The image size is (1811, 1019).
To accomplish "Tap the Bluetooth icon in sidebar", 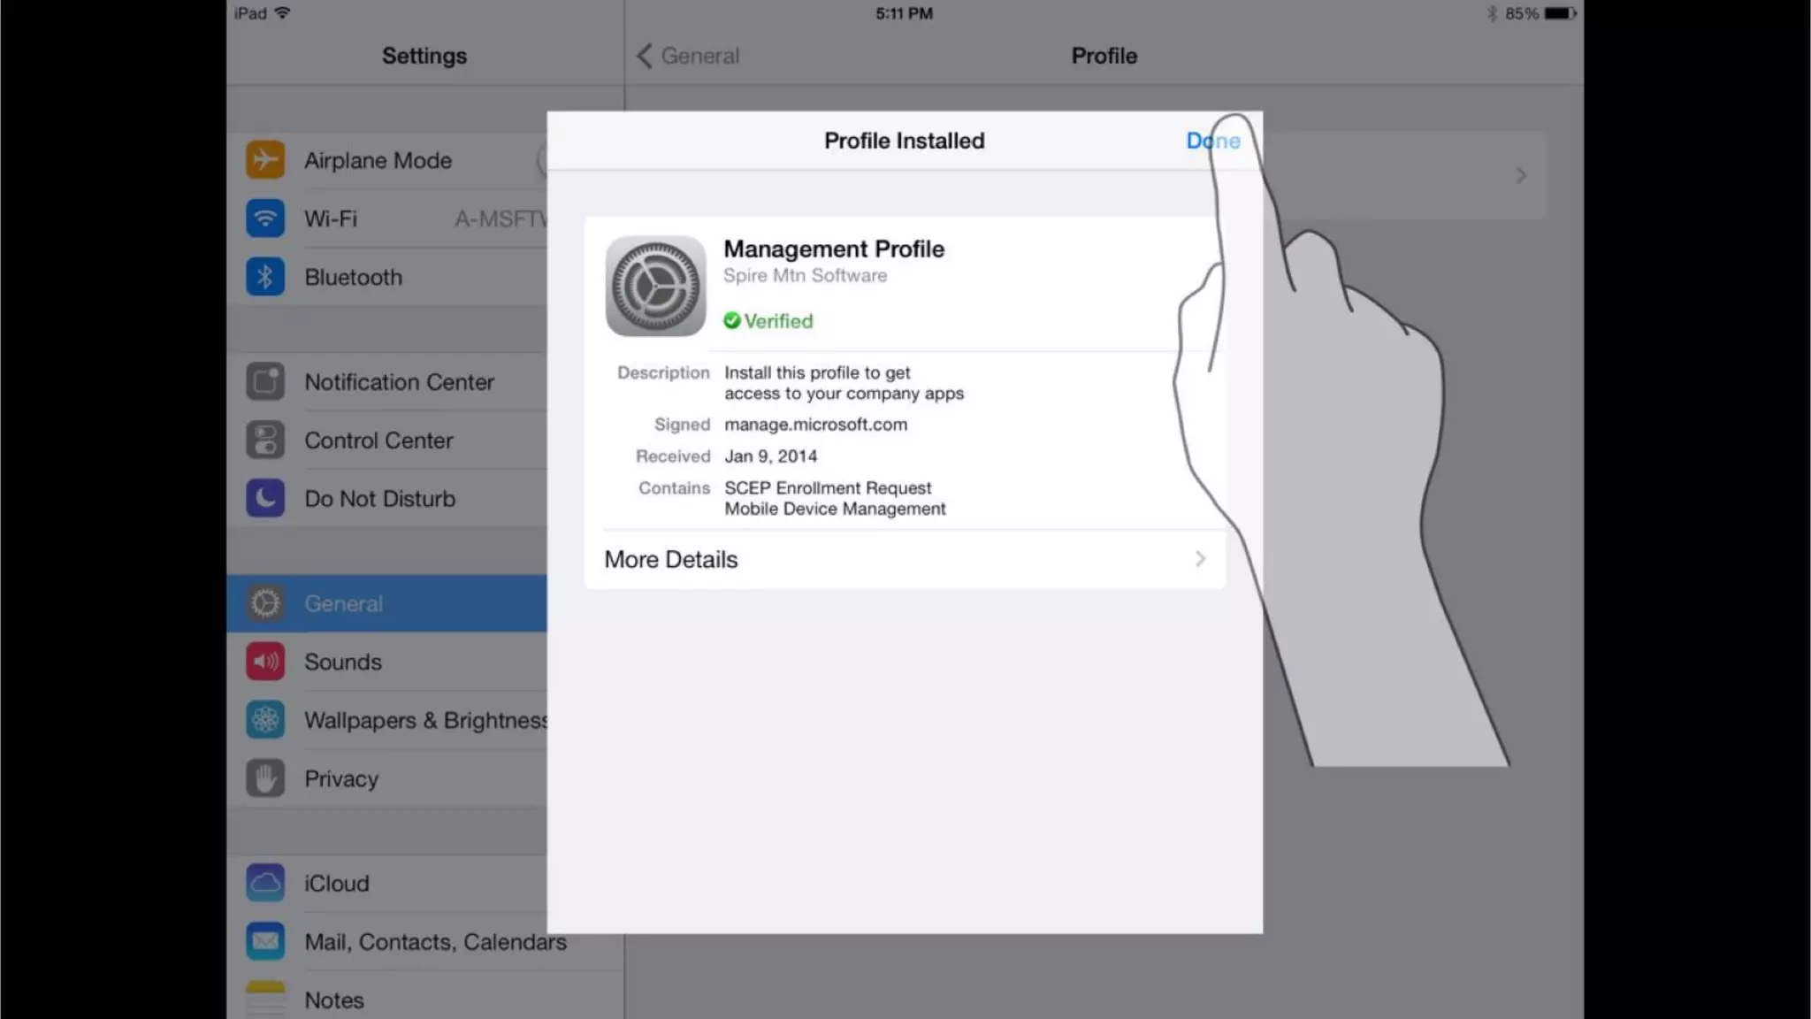I will click(264, 277).
